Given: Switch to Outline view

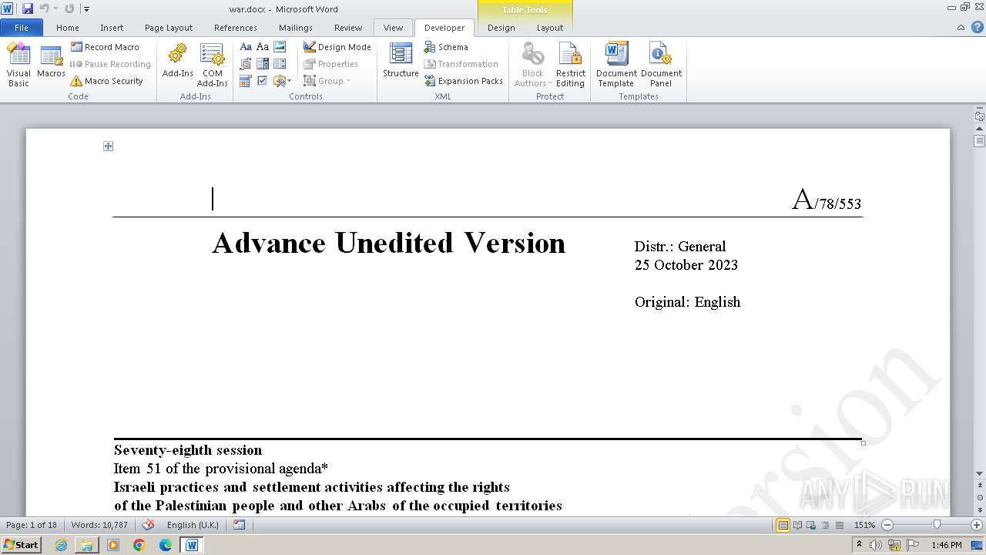Looking at the screenshot, I should [825, 525].
